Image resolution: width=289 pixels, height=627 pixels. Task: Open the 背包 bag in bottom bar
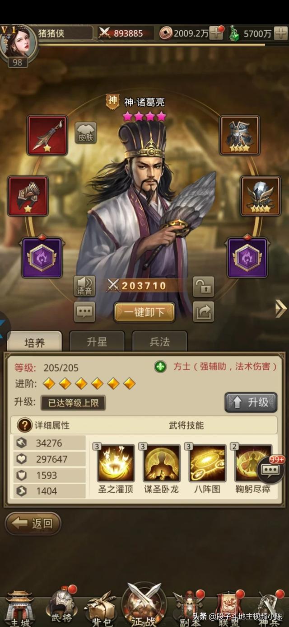point(100,608)
